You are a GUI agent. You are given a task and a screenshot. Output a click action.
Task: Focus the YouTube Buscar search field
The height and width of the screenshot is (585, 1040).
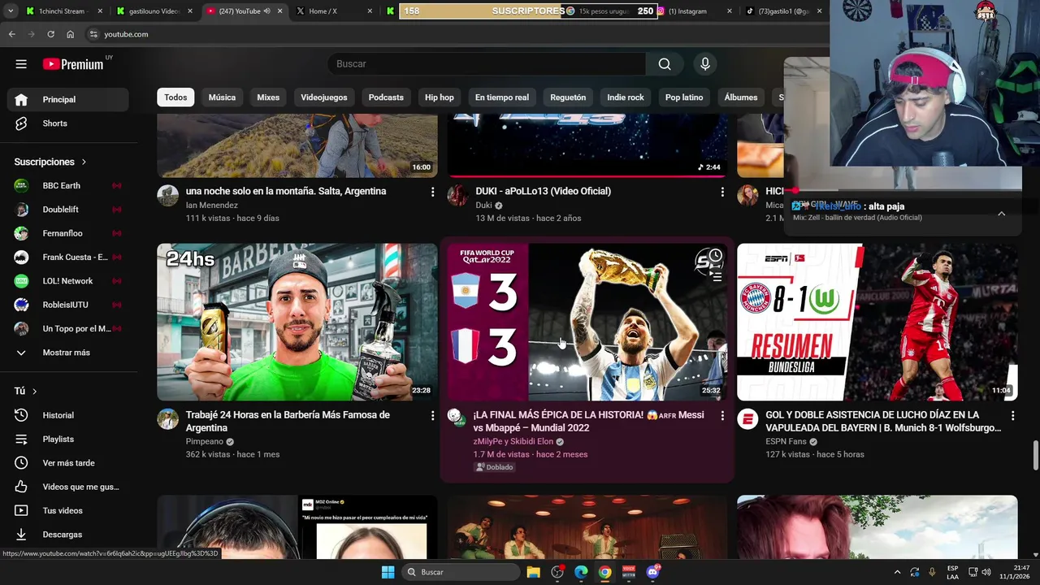487,64
